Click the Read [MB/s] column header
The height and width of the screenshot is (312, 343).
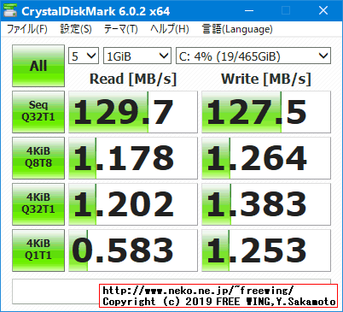pos(133,79)
